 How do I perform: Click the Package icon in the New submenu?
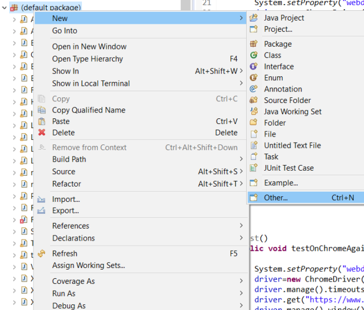[x=254, y=44]
